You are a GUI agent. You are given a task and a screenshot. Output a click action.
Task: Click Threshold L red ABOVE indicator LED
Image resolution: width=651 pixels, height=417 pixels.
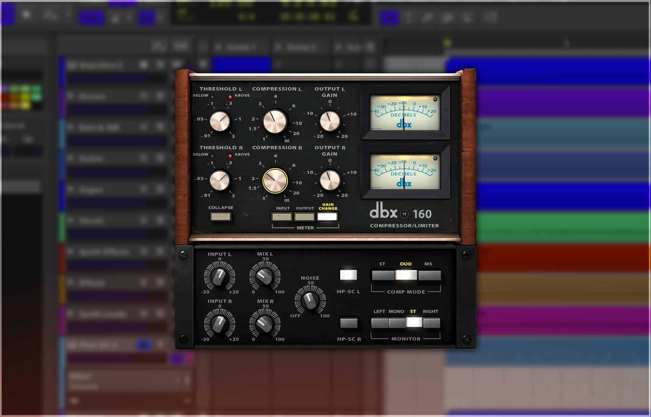click(x=230, y=97)
